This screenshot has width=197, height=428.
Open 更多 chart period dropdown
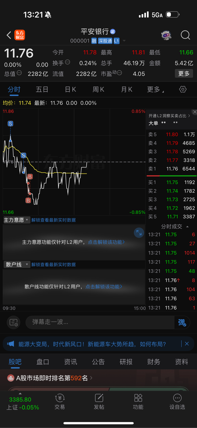click(x=155, y=89)
